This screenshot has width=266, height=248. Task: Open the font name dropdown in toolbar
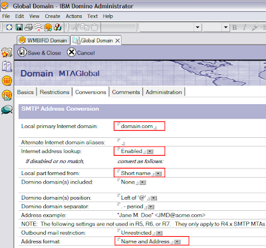[198, 27]
